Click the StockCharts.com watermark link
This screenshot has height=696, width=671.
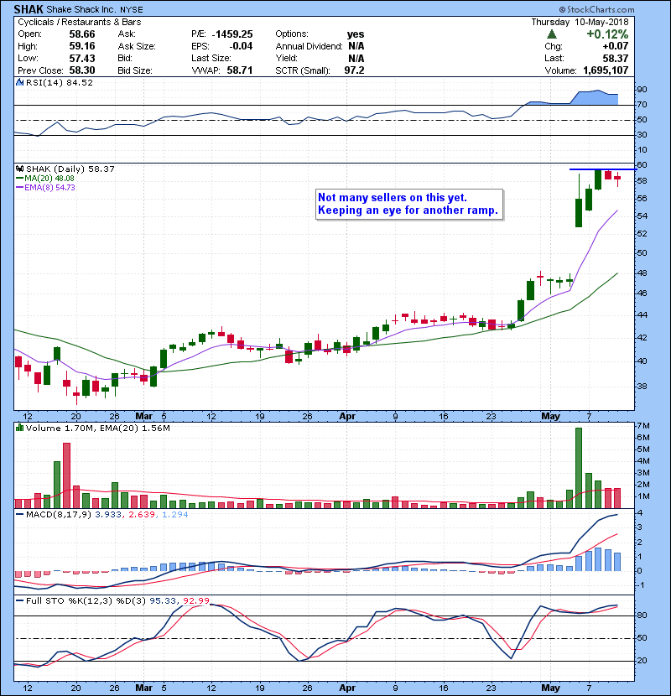coord(597,9)
